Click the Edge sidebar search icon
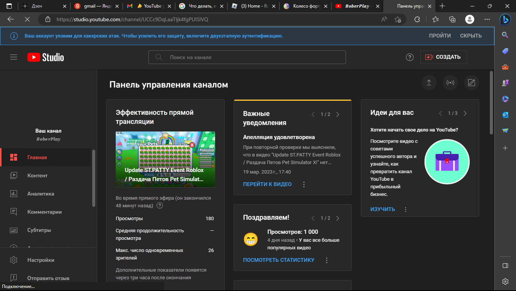The height and width of the screenshot is (291, 516). point(505,35)
